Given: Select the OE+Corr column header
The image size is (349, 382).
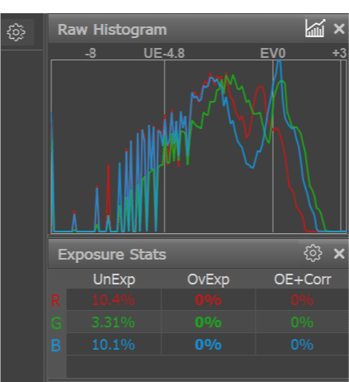Looking at the screenshot, I should (x=303, y=279).
